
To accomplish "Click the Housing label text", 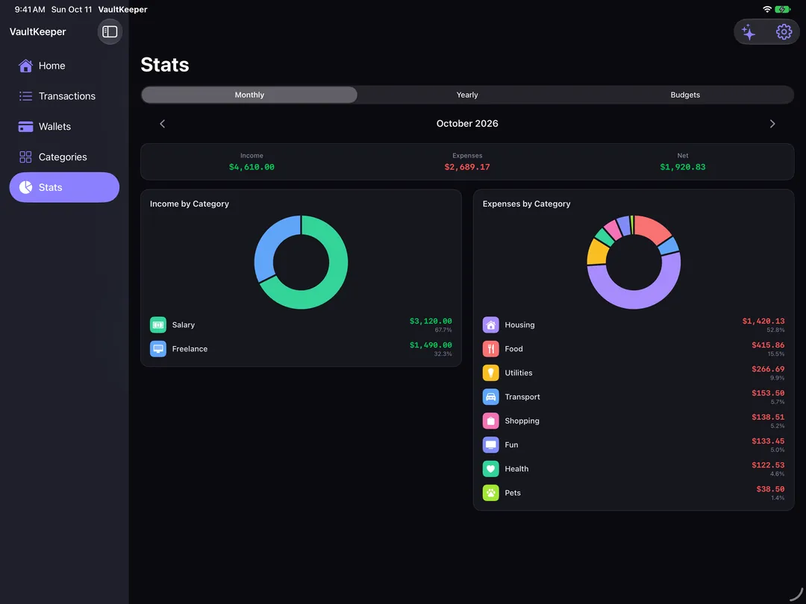I will pos(519,324).
